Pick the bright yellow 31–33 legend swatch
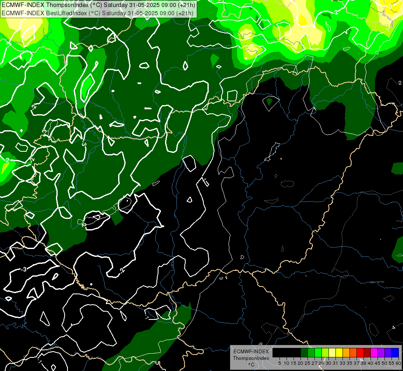Viewport: 403px width, 371px height. tap(339, 353)
